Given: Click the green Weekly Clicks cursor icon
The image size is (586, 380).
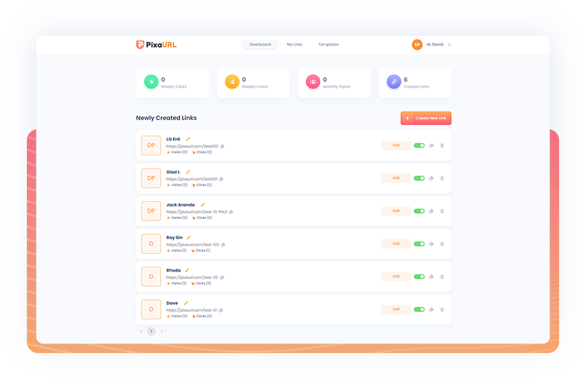Looking at the screenshot, I should 151,82.
